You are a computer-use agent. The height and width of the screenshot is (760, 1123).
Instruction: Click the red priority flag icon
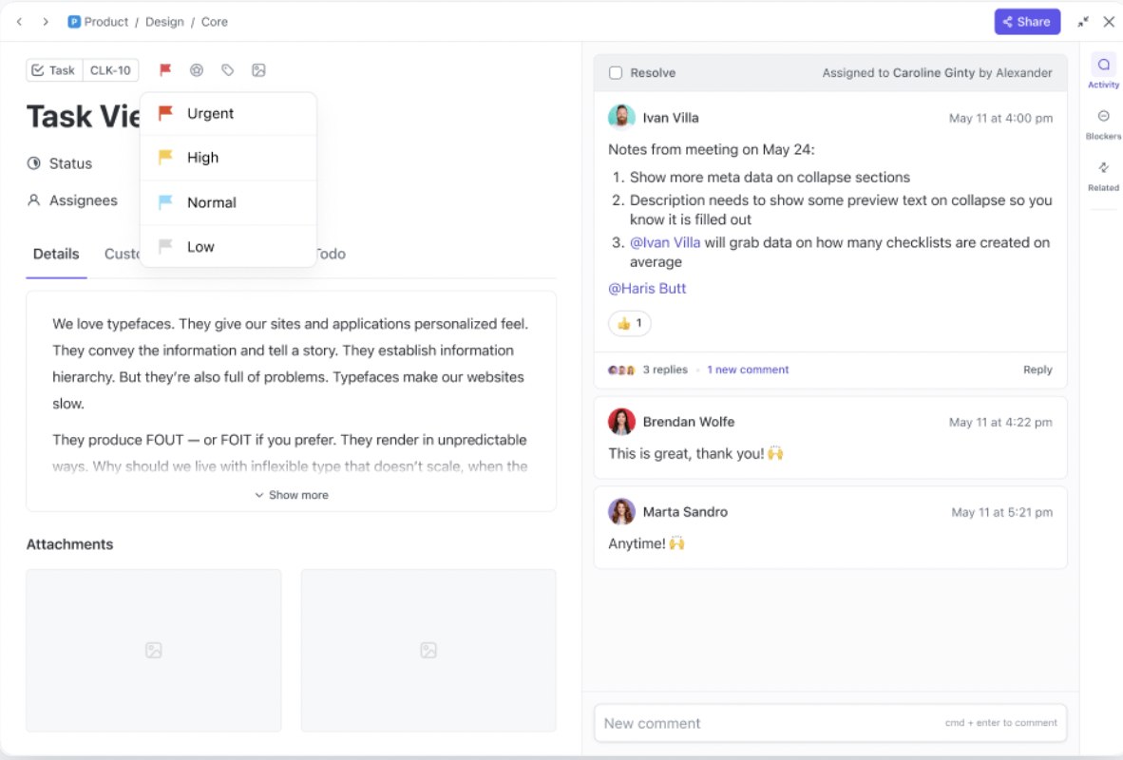164,69
